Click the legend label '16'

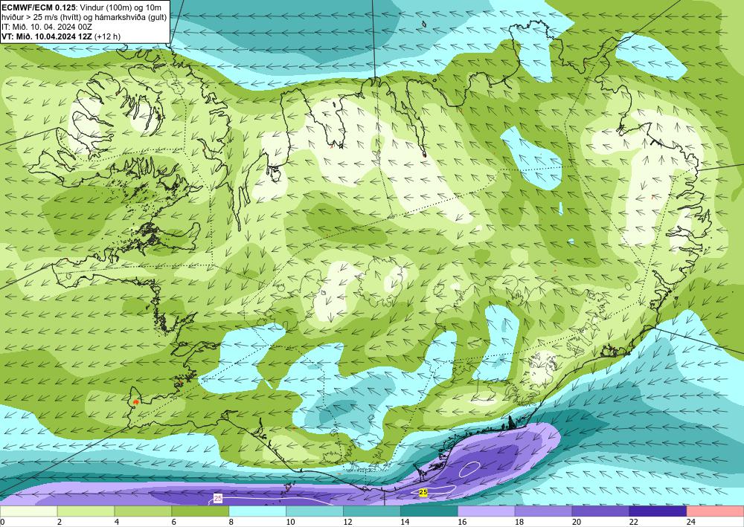tap(462, 523)
